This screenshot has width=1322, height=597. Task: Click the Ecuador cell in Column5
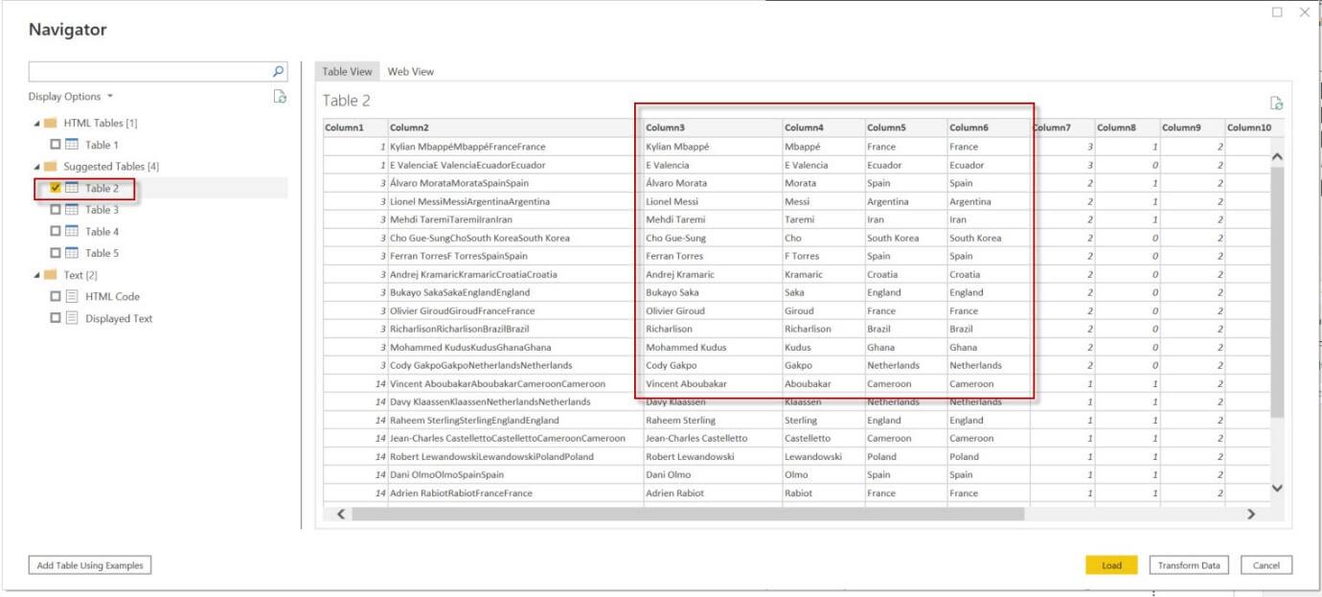click(x=905, y=165)
